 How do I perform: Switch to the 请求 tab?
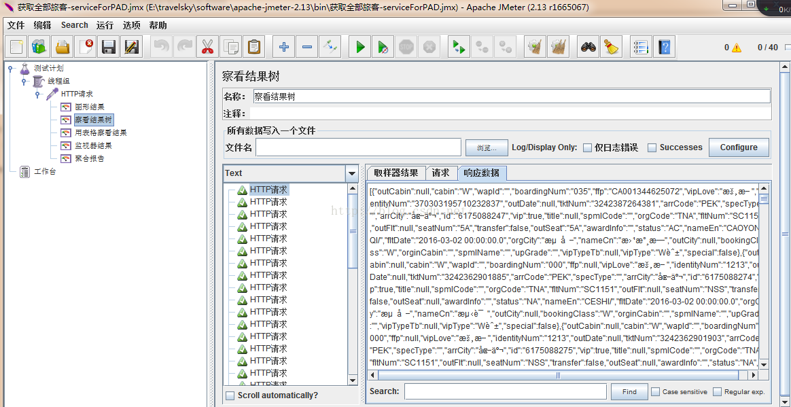(x=441, y=173)
